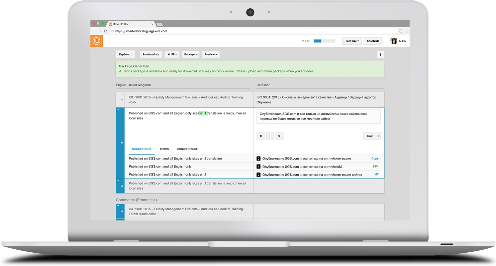Open the Package dropdown
This screenshot has height=266, width=496.
190,54
